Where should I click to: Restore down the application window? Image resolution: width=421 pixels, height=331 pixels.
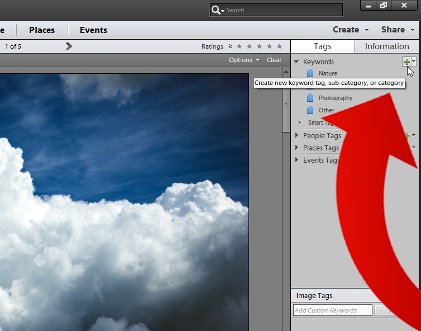384,6
